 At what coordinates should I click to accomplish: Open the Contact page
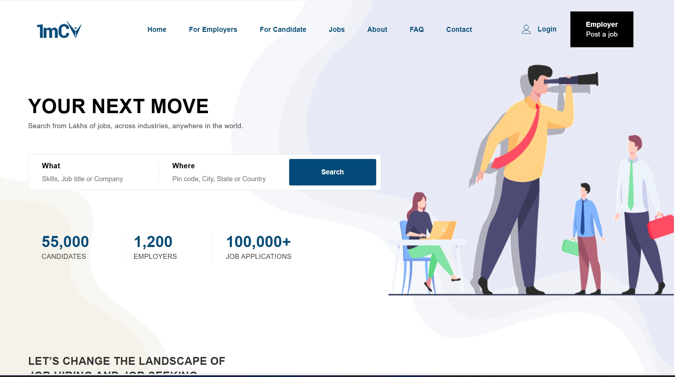click(x=459, y=29)
